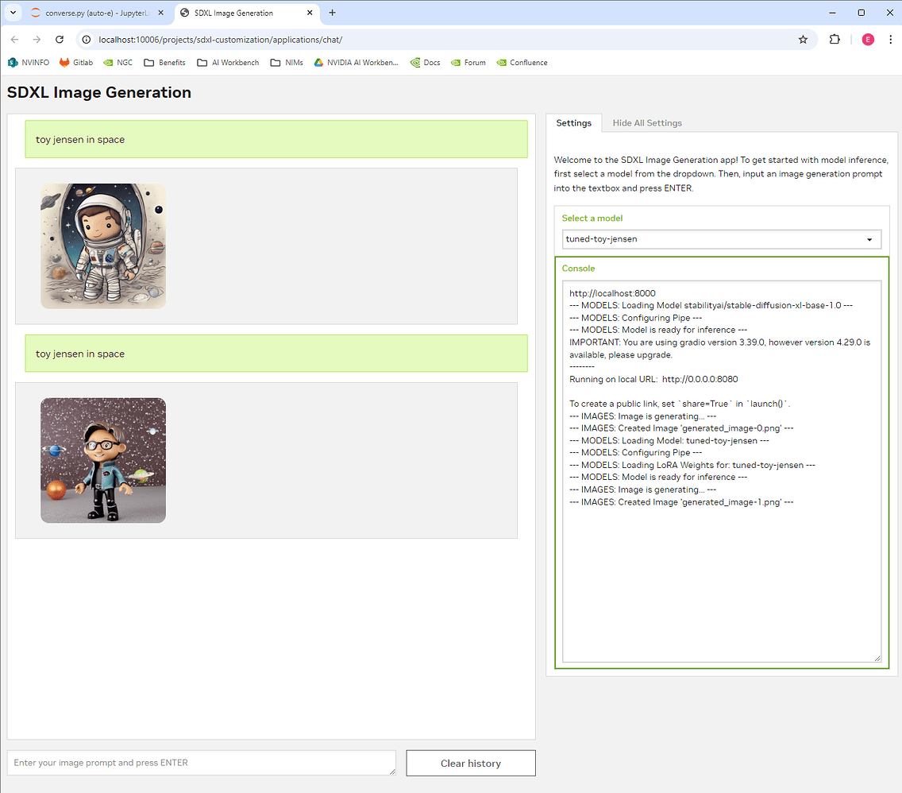Screen dimensions: 902x793
Task: Click the image prompt input field
Action: click(201, 763)
